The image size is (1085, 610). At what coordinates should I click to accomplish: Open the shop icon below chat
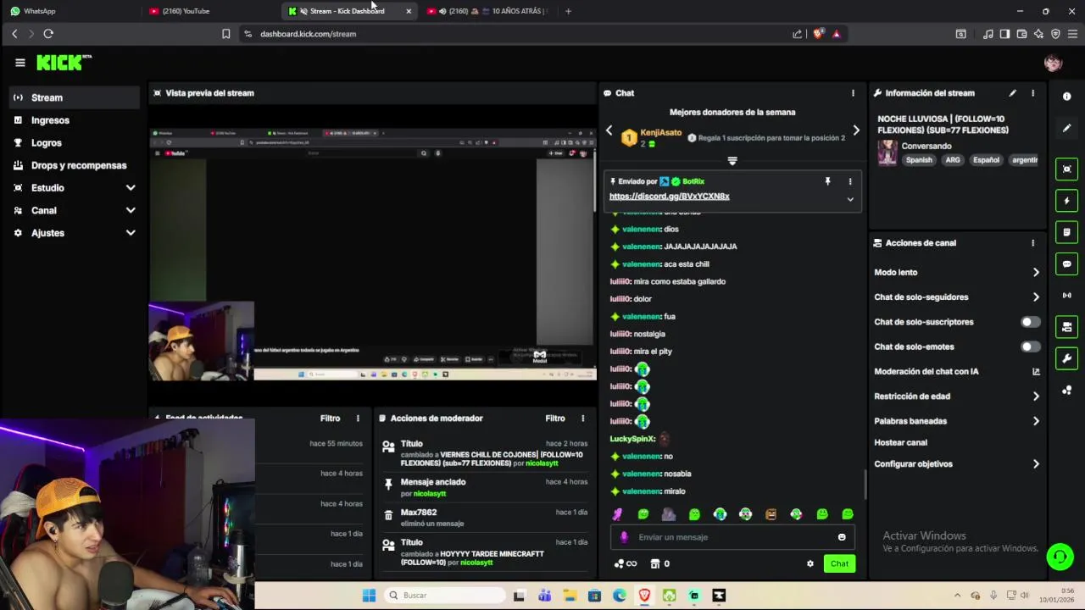tap(659, 563)
